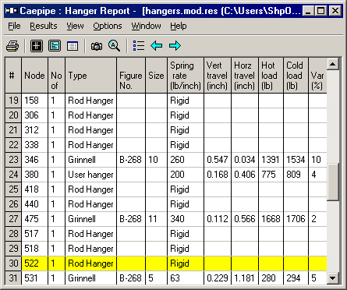Open the Options menu
The height and width of the screenshot is (290, 347).
tap(108, 26)
